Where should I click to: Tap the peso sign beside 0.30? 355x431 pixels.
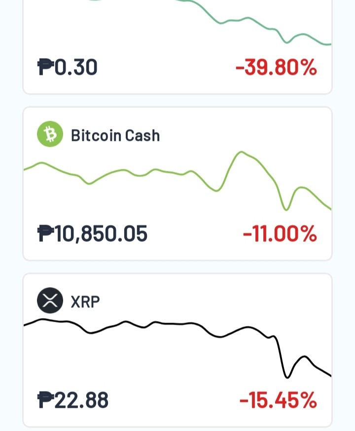click(x=45, y=67)
